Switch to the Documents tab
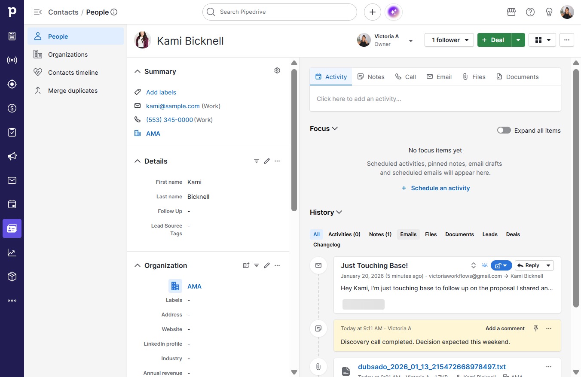The image size is (581, 377). point(517,77)
